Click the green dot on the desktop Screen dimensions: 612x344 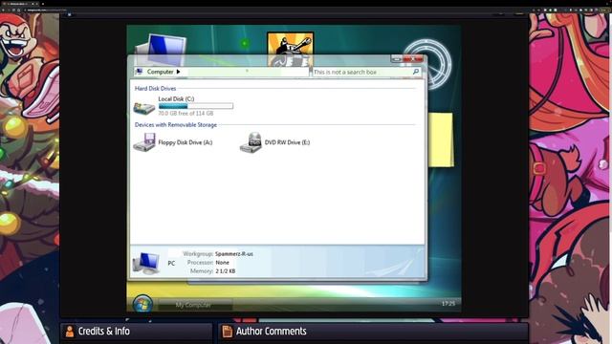(x=245, y=43)
